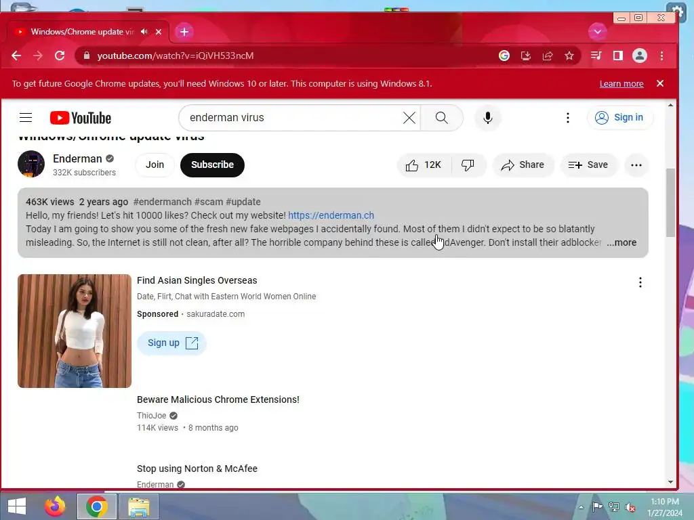The image size is (694, 520).
Task: Click the address bar URL
Action: 176,56
